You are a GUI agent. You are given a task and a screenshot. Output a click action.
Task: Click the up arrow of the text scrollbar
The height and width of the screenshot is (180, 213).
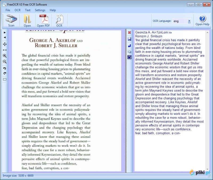[207, 32]
